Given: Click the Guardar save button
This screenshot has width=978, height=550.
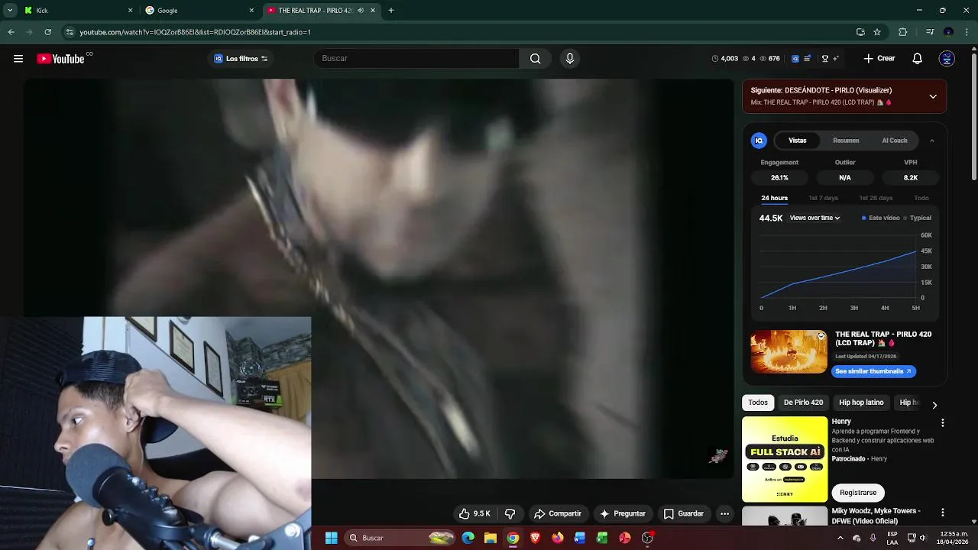Looking at the screenshot, I should coord(684,514).
